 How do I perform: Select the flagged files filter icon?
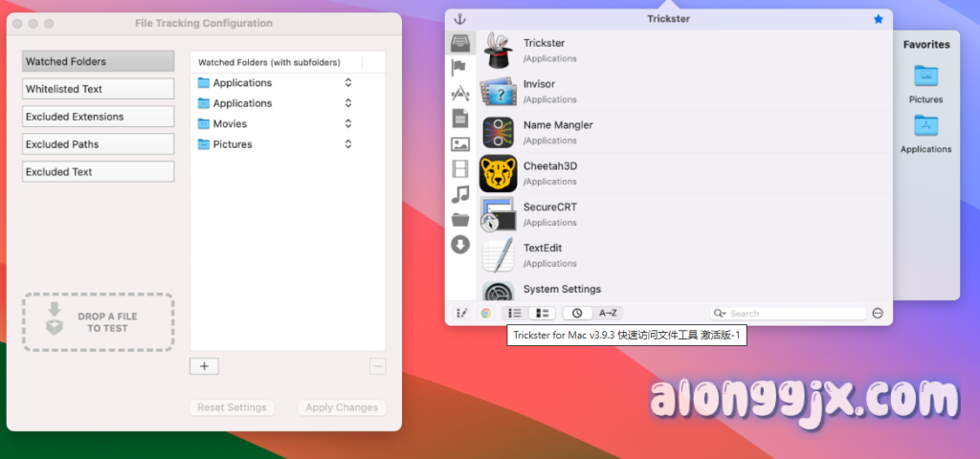[x=460, y=67]
